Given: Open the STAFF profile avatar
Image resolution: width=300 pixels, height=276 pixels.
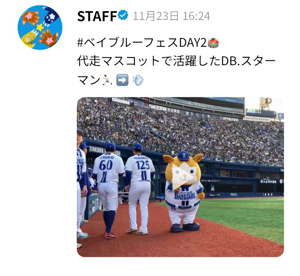Looking at the screenshot, I should 40,27.
